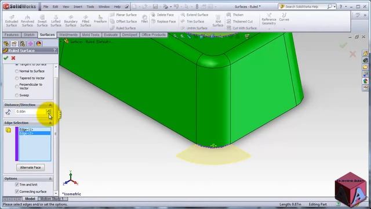Screen dimensions: 371x209
Task: Collapse the Options section
Action: 50,178
